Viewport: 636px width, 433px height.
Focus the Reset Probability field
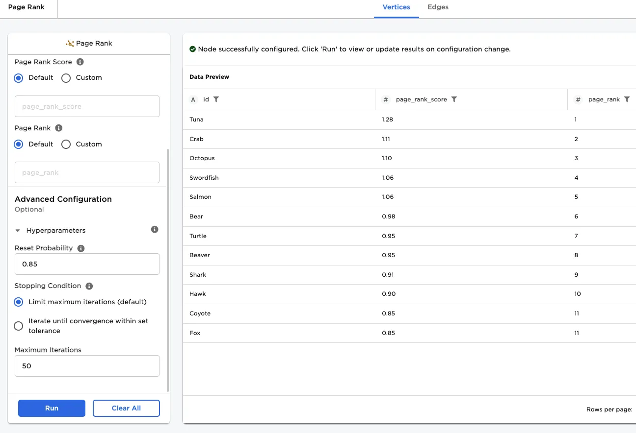87,264
